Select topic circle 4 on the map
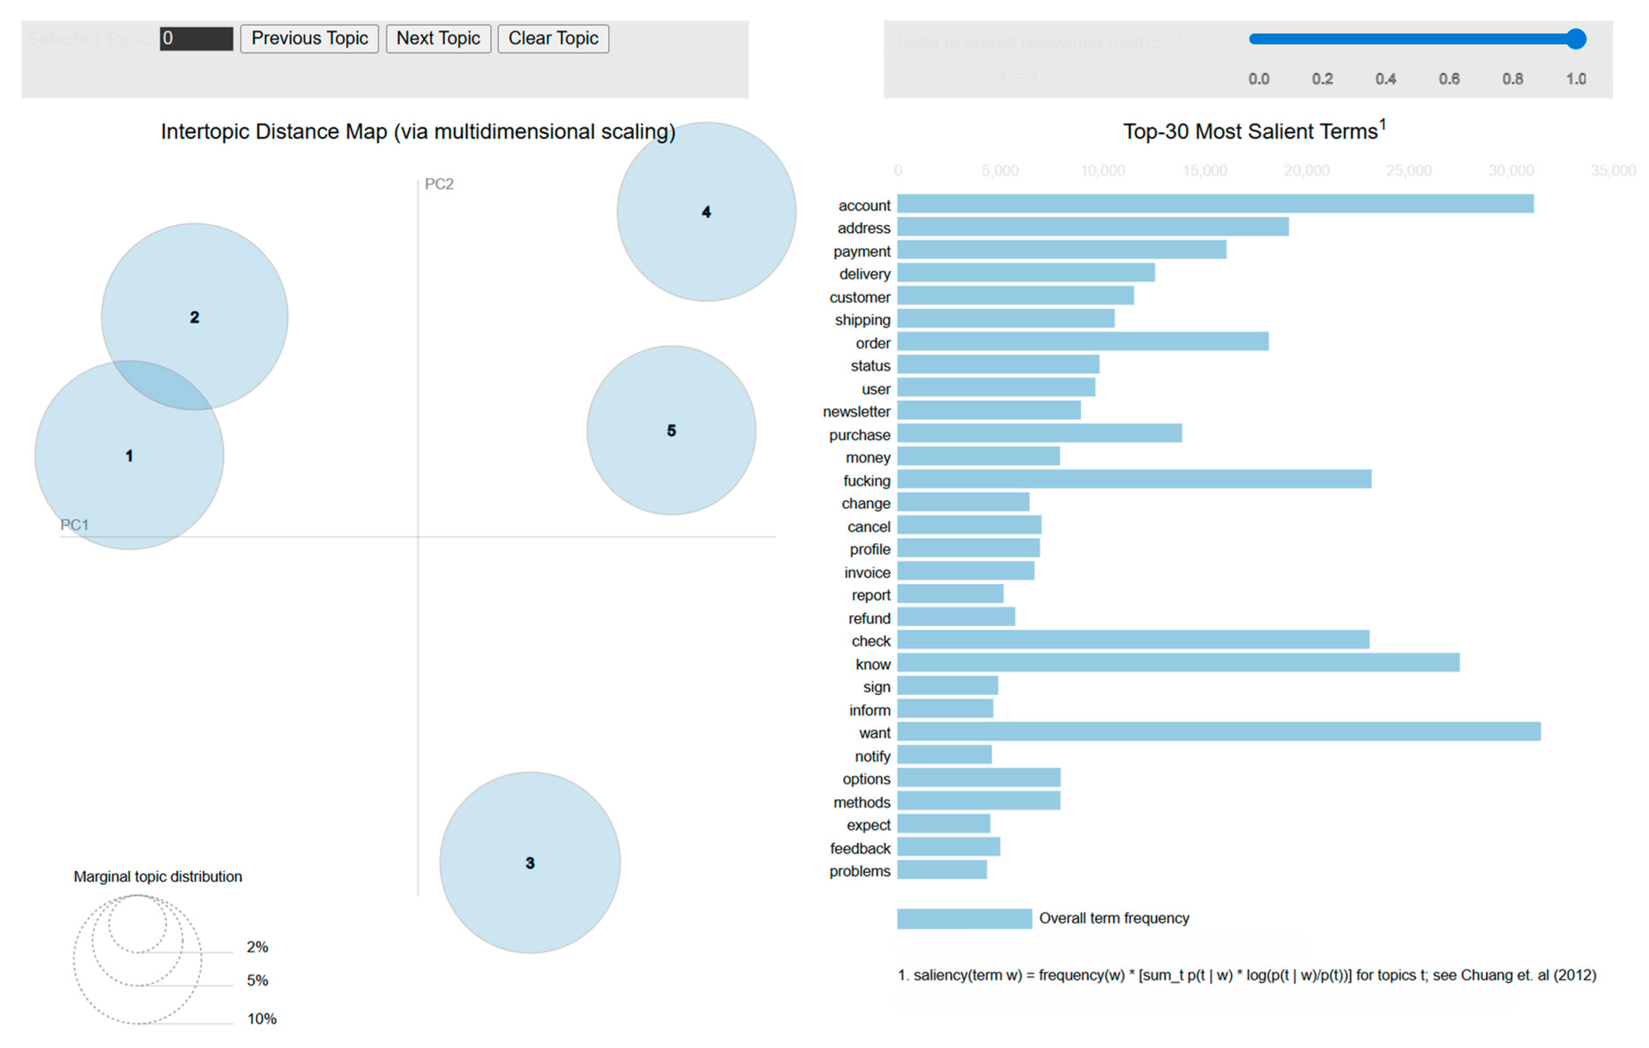The width and height of the screenshot is (1649, 1048). (707, 212)
